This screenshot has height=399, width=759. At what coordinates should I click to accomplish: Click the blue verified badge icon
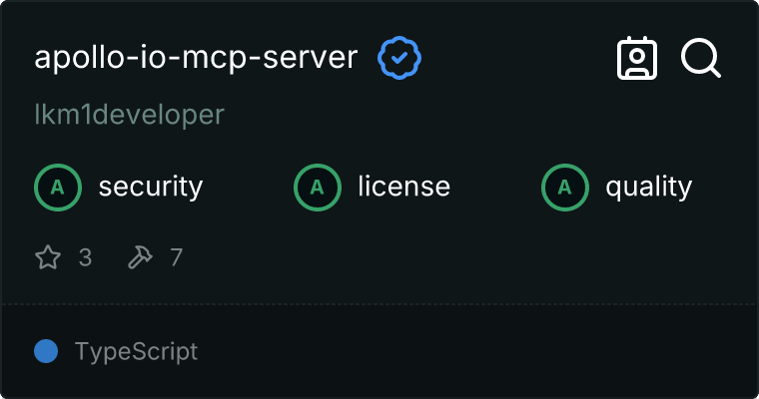399,58
